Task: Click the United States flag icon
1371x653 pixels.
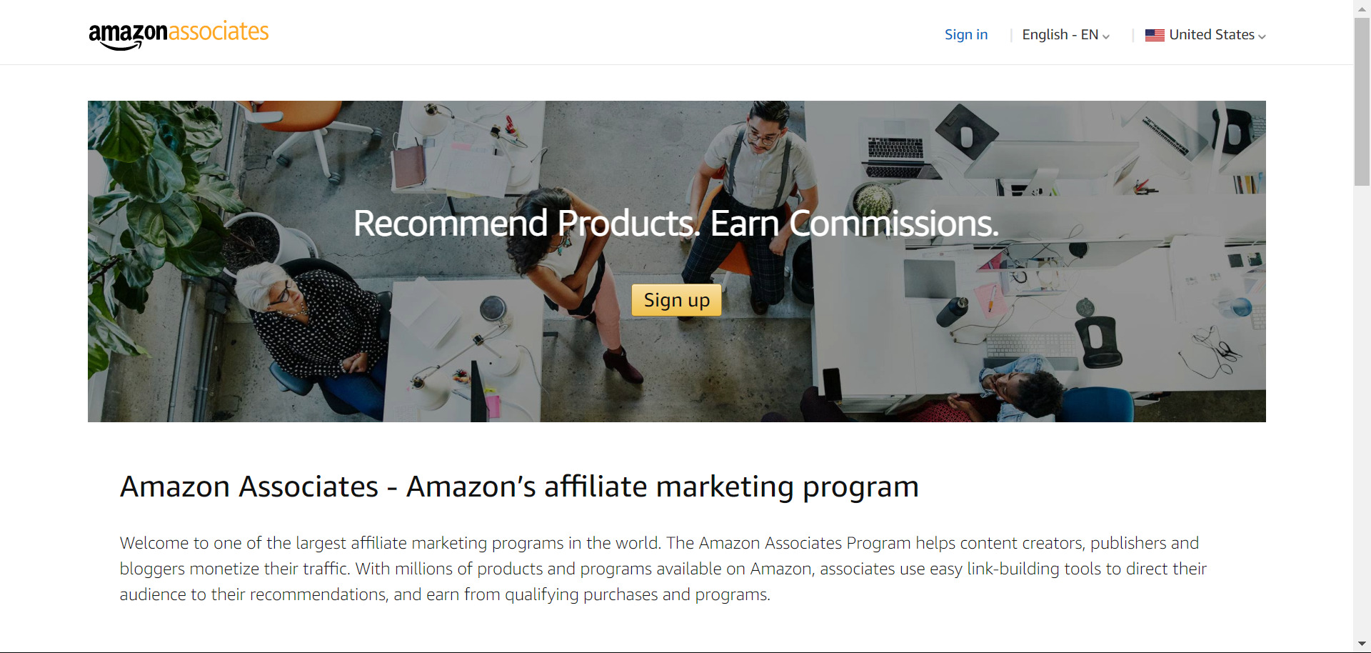Action: tap(1155, 35)
